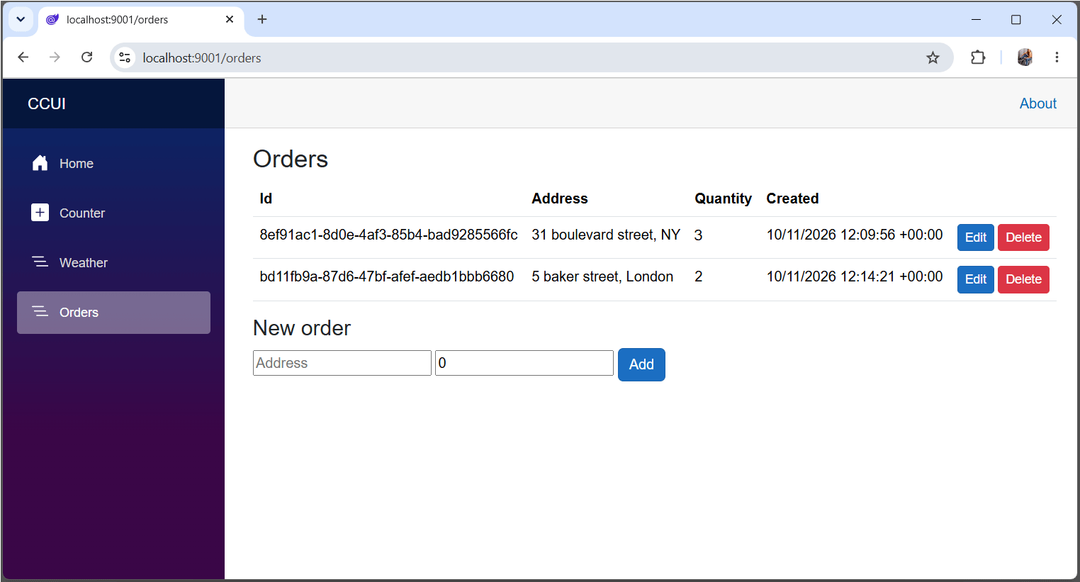Expand the tab search dropdown arrow
Screen dimensions: 1080x582
21,19
